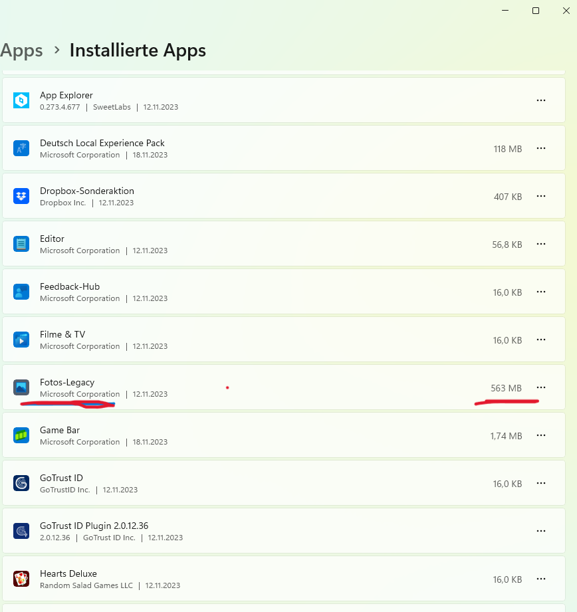The width and height of the screenshot is (577, 612).
Task: Open more options for Fotos-Legacy
Action: (x=540, y=387)
